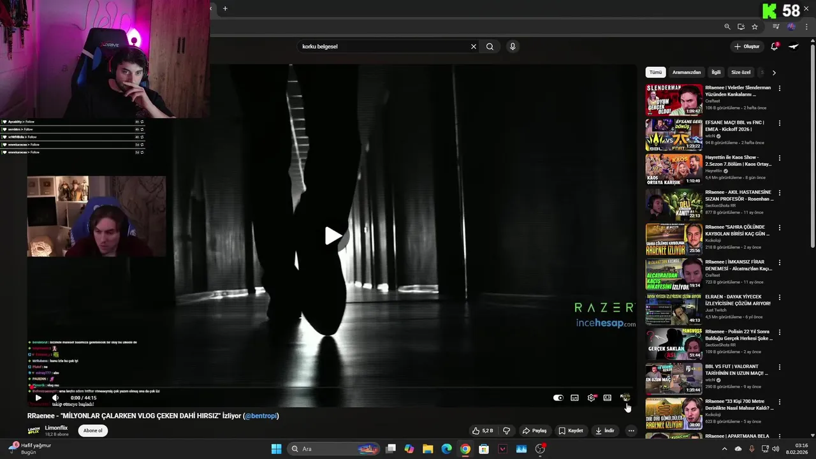Image resolution: width=816 pixels, height=459 pixels.
Task: Open File Explorer from the taskbar
Action: click(x=428, y=449)
